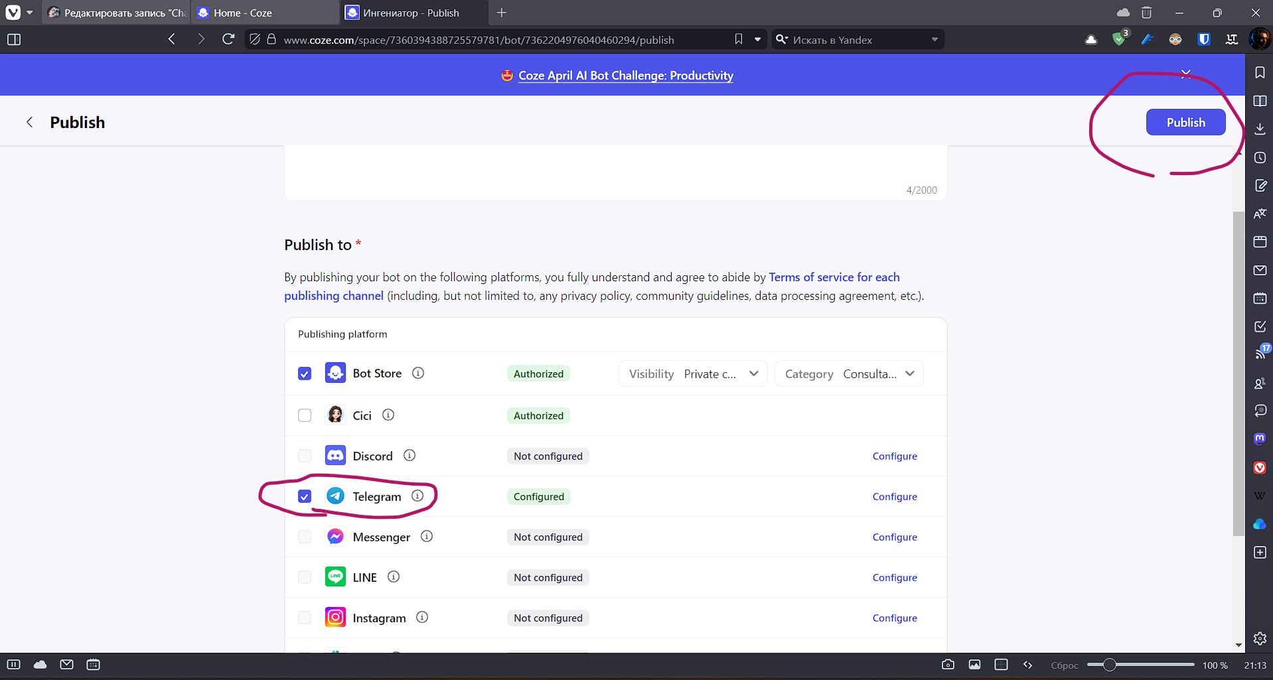Check the Cici platform checkbox

305,415
